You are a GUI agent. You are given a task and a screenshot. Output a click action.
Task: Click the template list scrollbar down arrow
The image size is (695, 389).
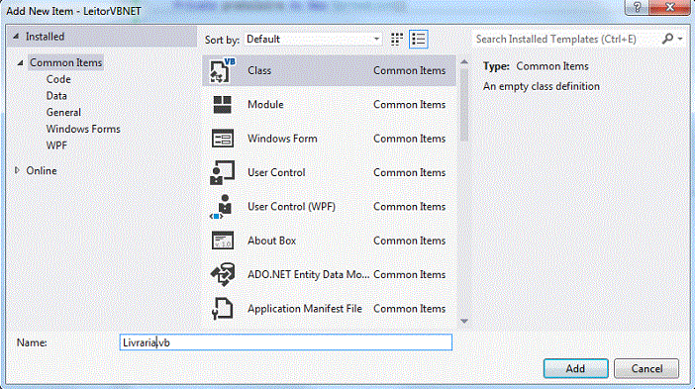click(464, 322)
